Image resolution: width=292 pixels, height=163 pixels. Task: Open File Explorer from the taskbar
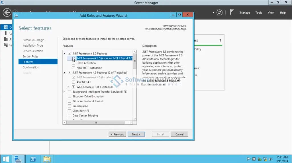click(47, 159)
